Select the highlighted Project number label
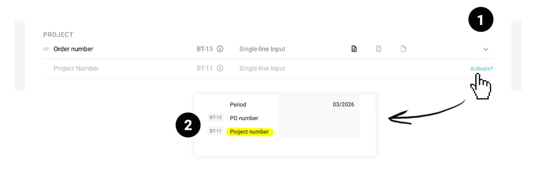 (x=249, y=132)
